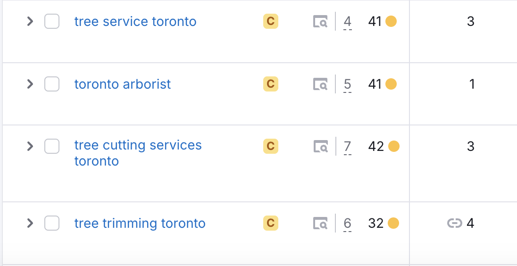Click link icon in tree trimming toronto row
The width and height of the screenshot is (517, 266).
click(454, 223)
